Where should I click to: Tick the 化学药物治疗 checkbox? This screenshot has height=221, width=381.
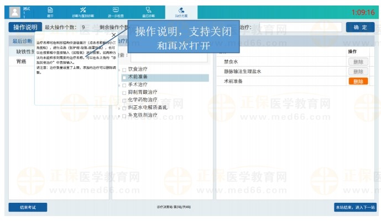tap(124, 100)
